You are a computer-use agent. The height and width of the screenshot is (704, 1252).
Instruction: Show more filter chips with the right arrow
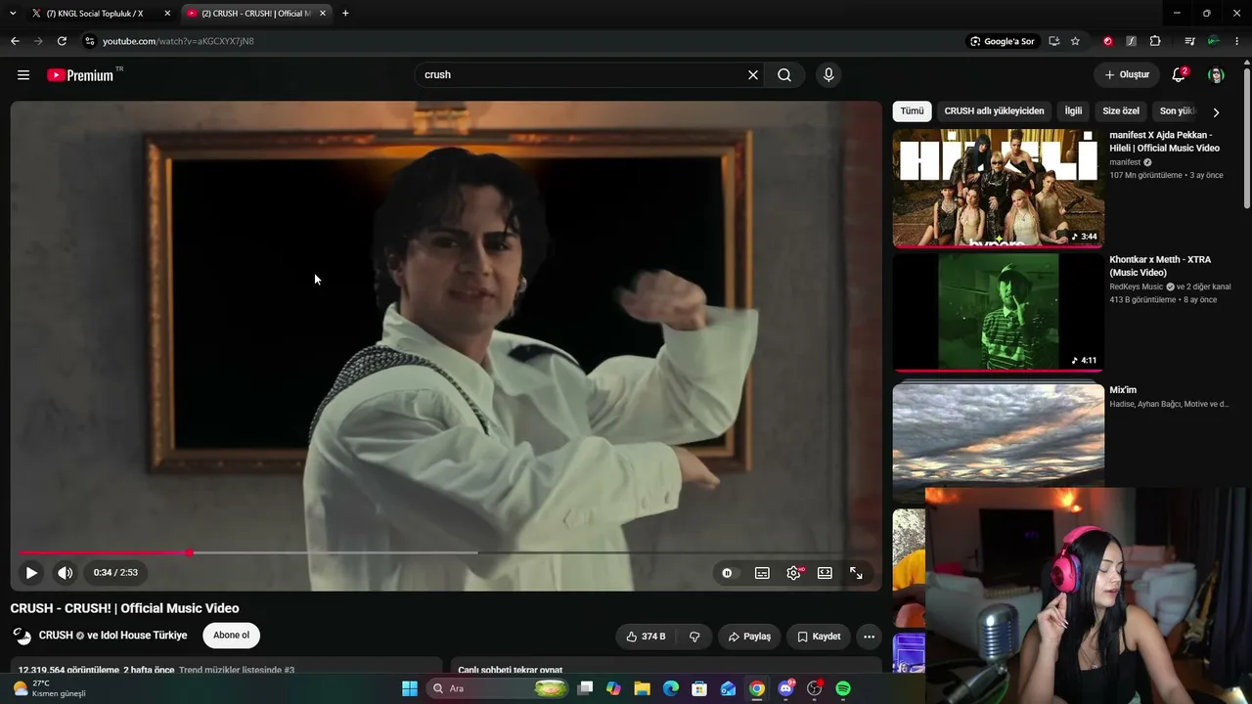coord(1216,111)
